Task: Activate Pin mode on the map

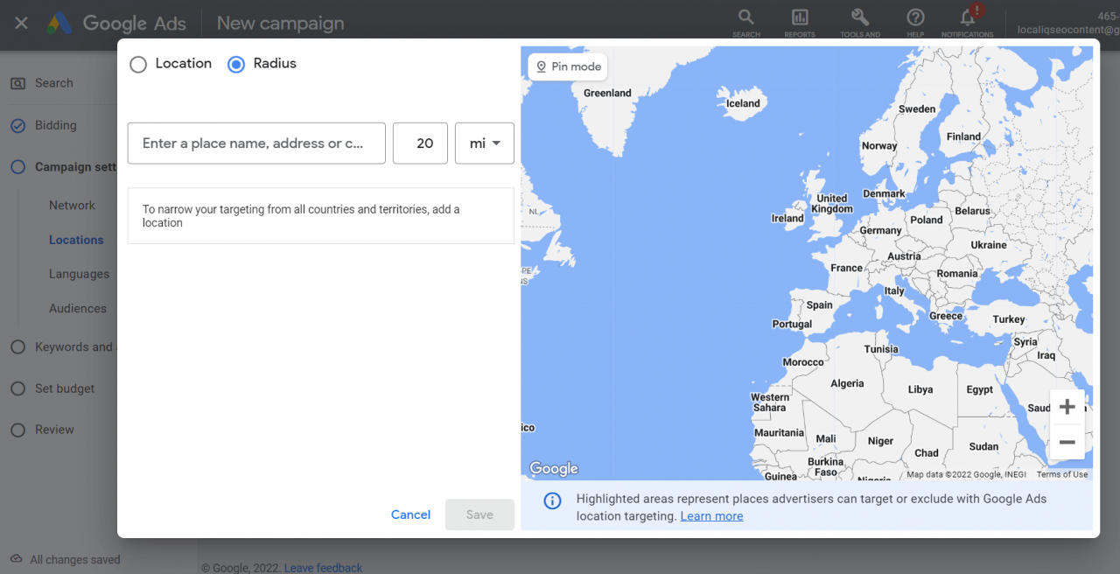Action: [567, 66]
